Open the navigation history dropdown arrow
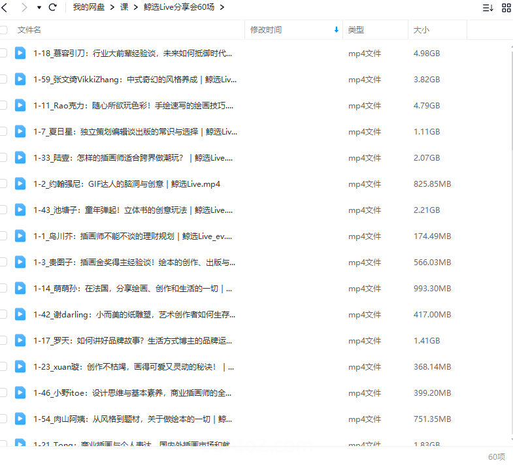The image size is (513, 465). (39, 8)
